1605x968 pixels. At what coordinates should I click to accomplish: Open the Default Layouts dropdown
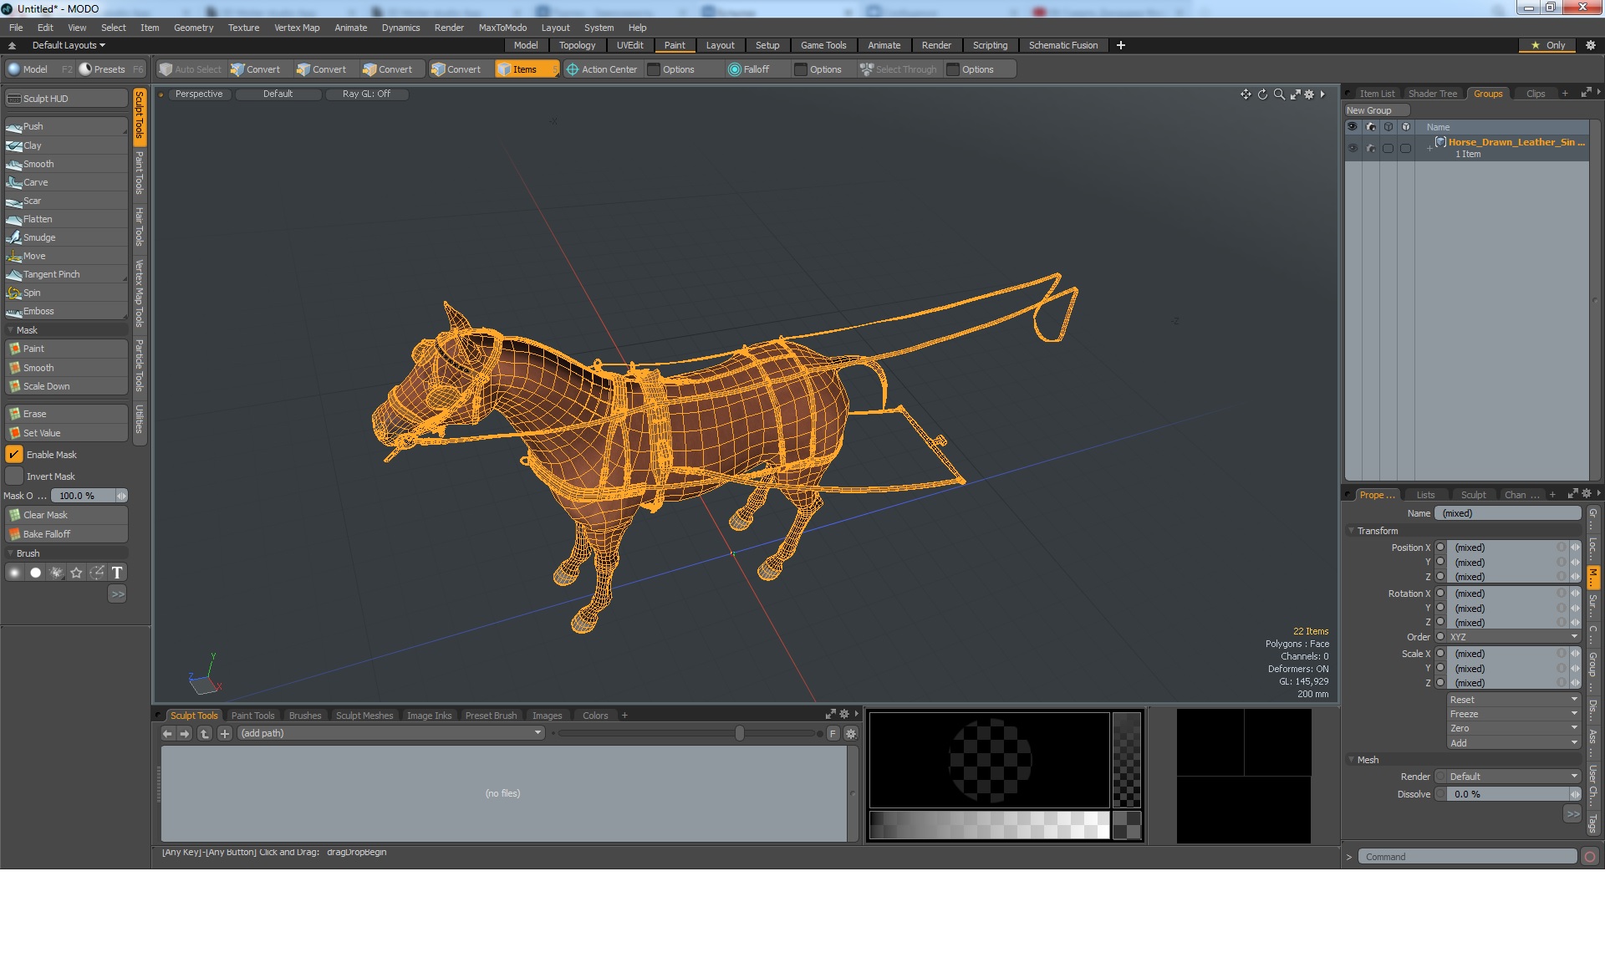69,45
